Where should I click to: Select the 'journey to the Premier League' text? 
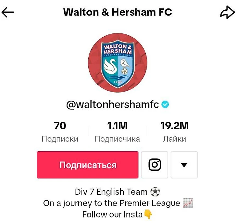(121, 203)
